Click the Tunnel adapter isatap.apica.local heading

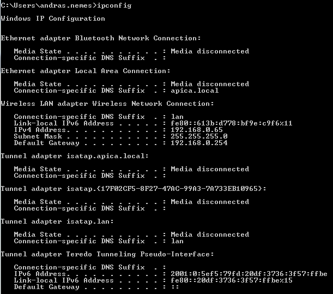75,156
